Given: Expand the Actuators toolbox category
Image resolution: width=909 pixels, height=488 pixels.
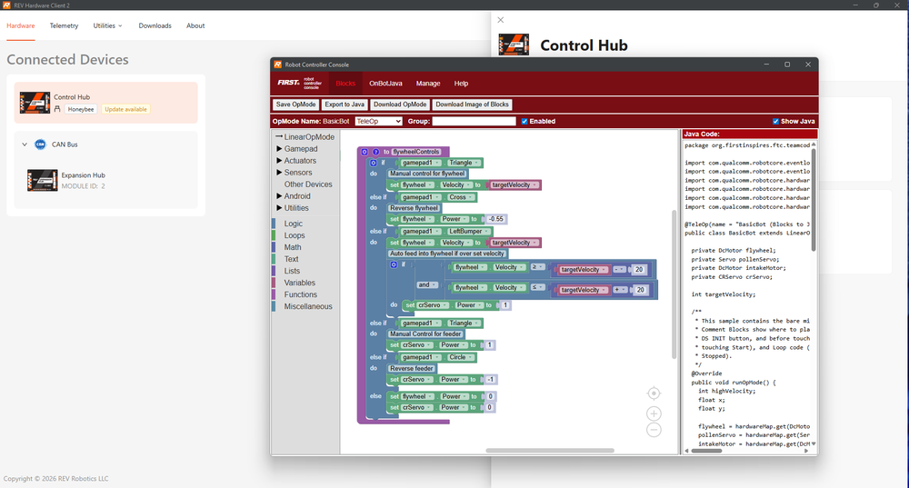Looking at the screenshot, I should (279, 161).
